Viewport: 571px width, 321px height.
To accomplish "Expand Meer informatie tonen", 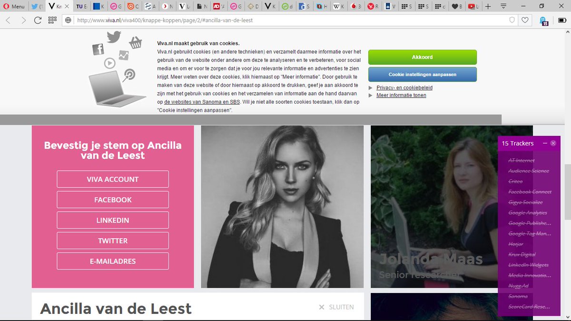I will pos(401,95).
